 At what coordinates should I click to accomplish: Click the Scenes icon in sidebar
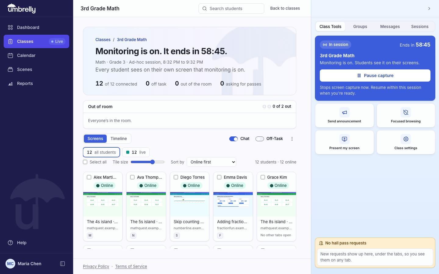coord(10,69)
